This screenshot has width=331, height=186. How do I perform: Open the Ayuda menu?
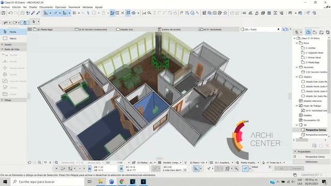click(x=99, y=7)
